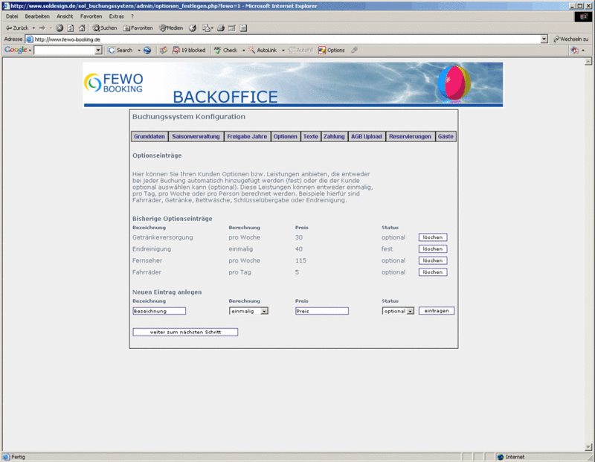
Task: Click the popup blocker '19 blocked' button
Action: (189, 50)
